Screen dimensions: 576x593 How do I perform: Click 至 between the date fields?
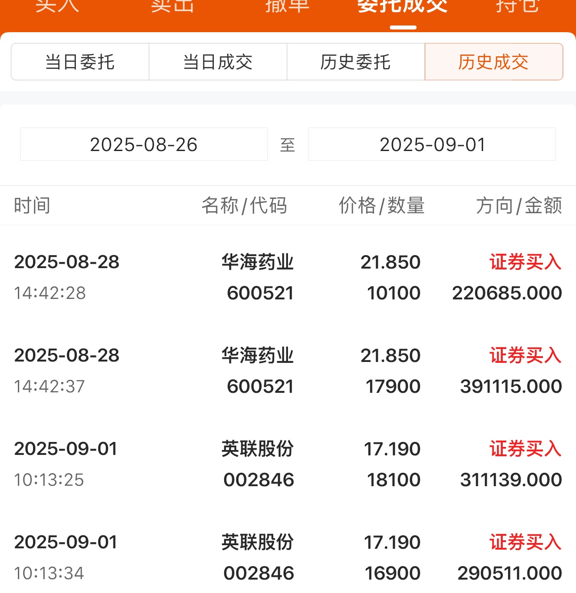click(288, 145)
